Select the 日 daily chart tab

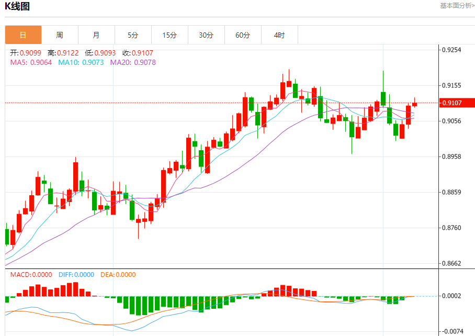coord(24,35)
